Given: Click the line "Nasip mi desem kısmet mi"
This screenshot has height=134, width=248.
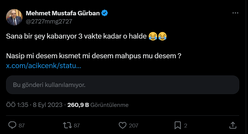Looking at the screenshot, I should (93, 56).
